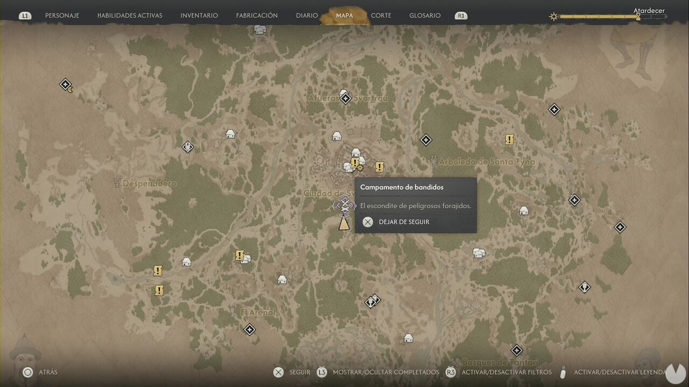Toggle Activar/Desactivar Filtros
689x387 pixels.
pyautogui.click(x=507, y=372)
